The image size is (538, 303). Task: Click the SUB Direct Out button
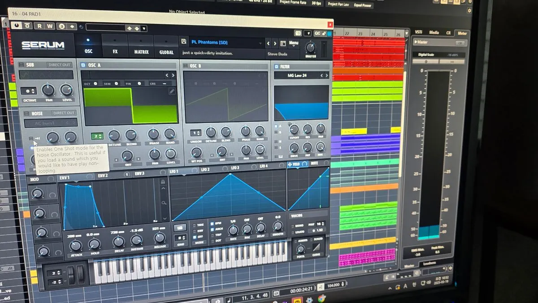pyautogui.click(x=60, y=65)
